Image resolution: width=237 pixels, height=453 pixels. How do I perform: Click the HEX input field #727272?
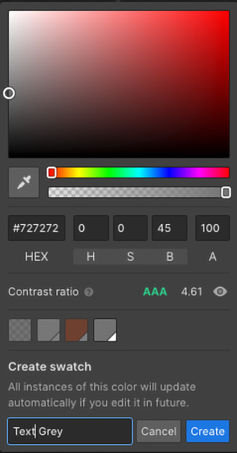pyautogui.click(x=37, y=228)
